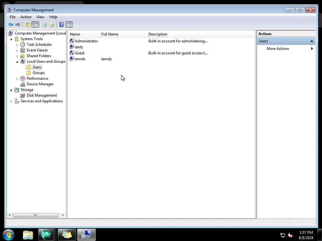Collapse the Storage tree node arrow
Viewport: 322px width, 241px height.
tap(11, 90)
